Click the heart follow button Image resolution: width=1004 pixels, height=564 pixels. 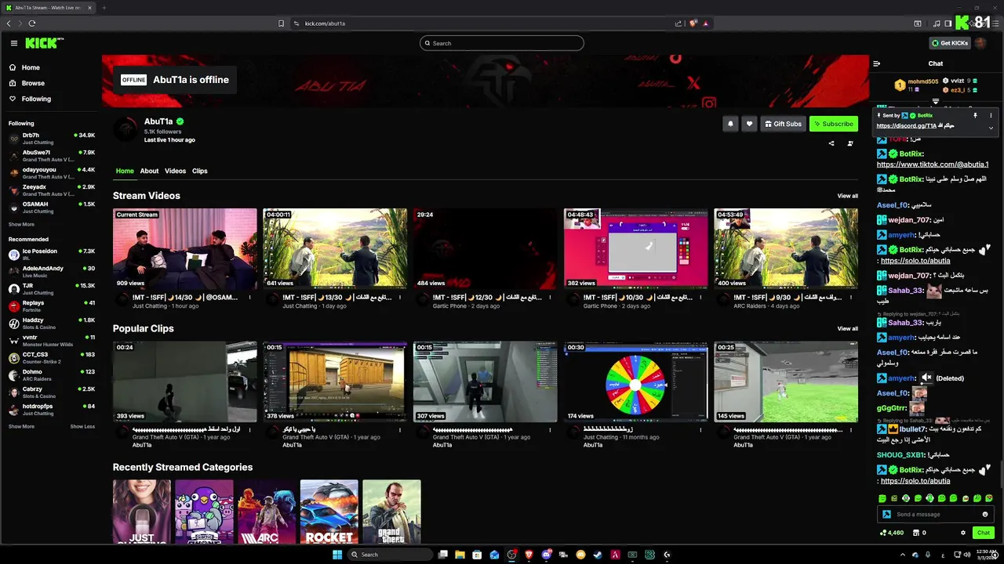[x=749, y=124]
